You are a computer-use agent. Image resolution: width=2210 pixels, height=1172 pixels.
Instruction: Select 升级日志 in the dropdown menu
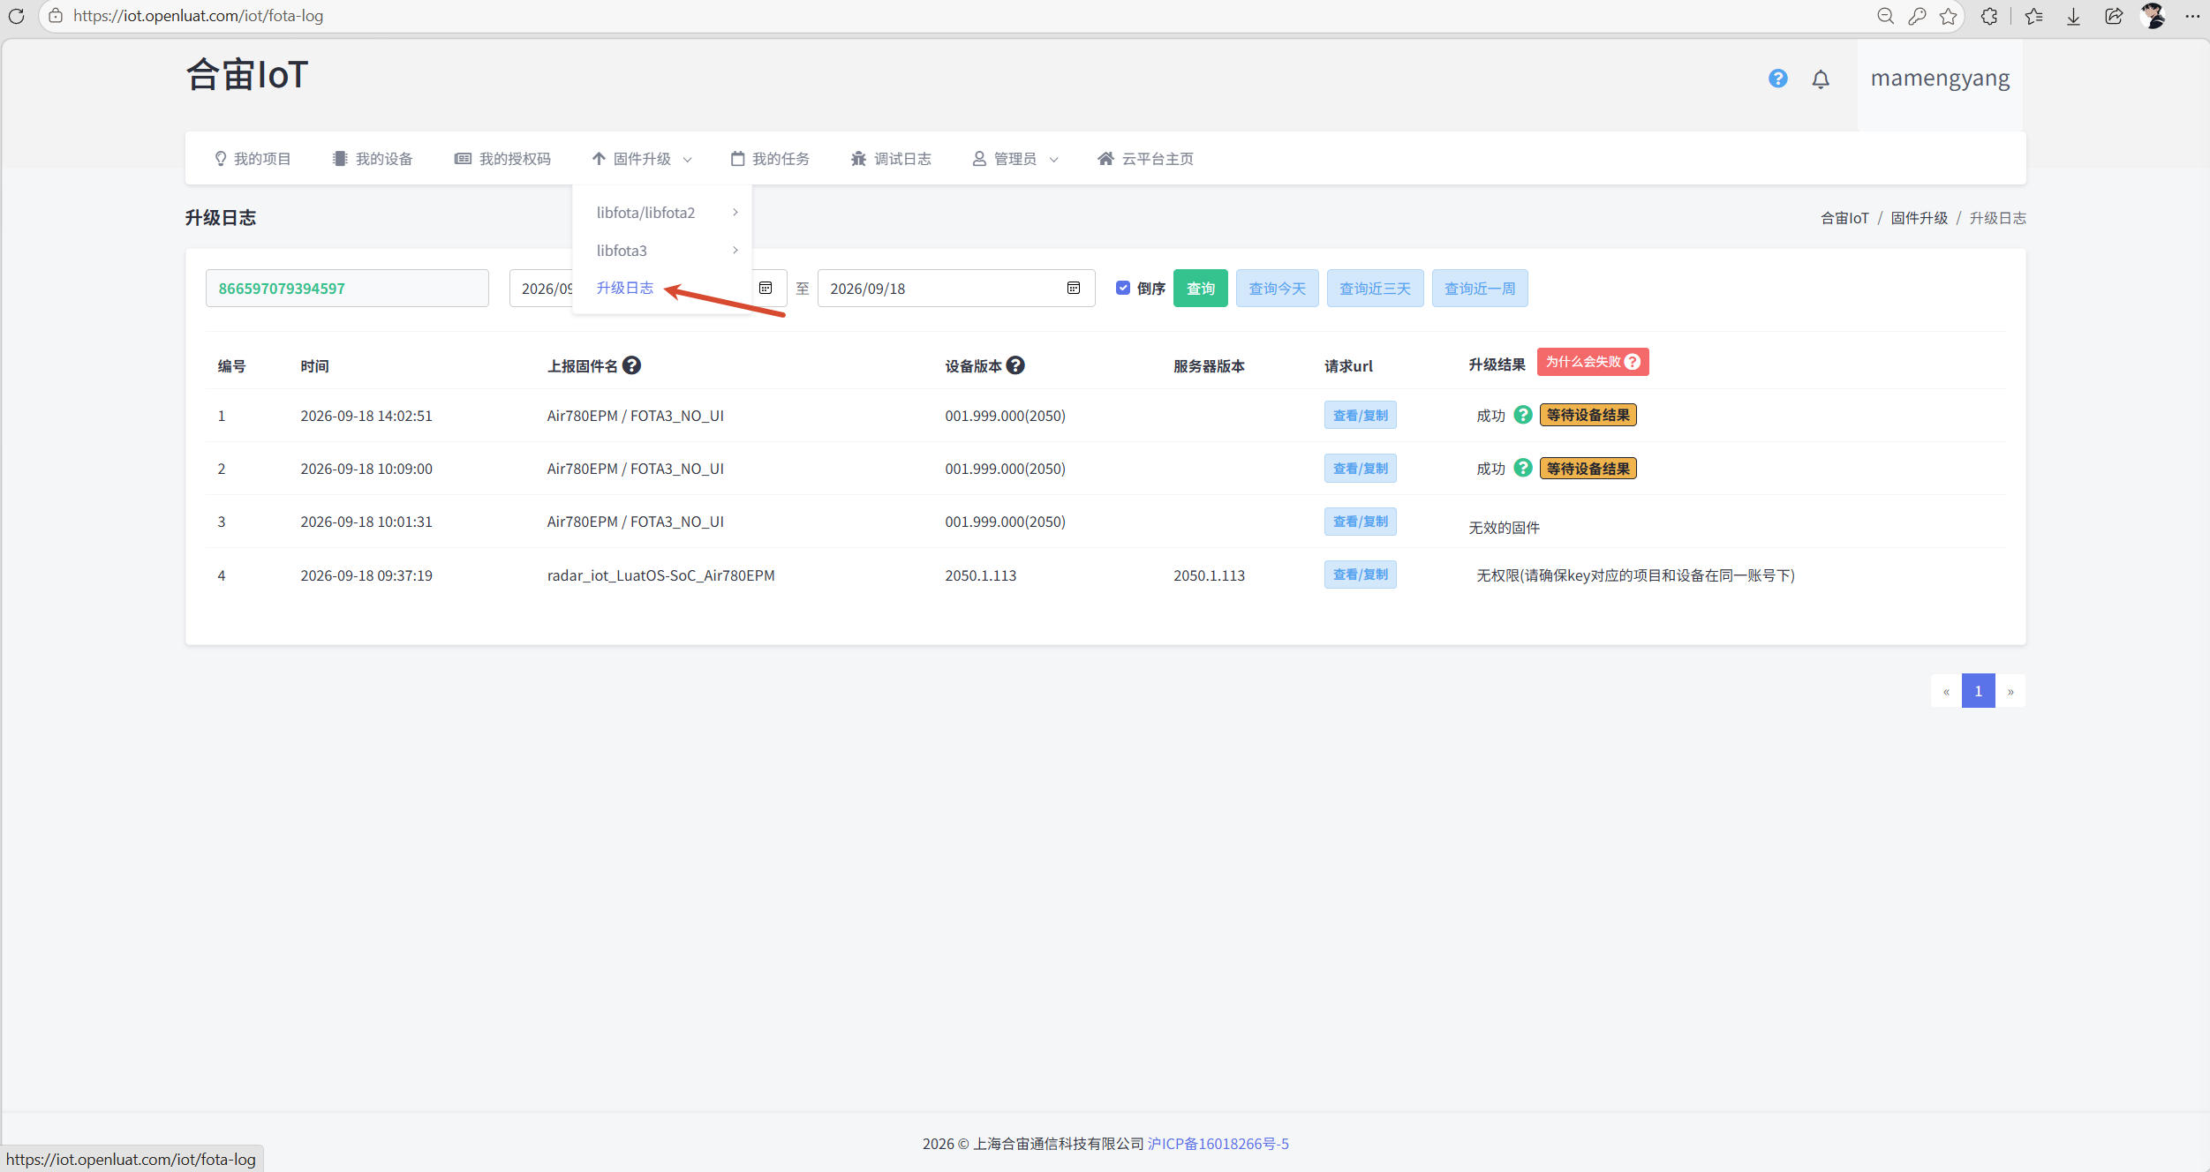[625, 288]
